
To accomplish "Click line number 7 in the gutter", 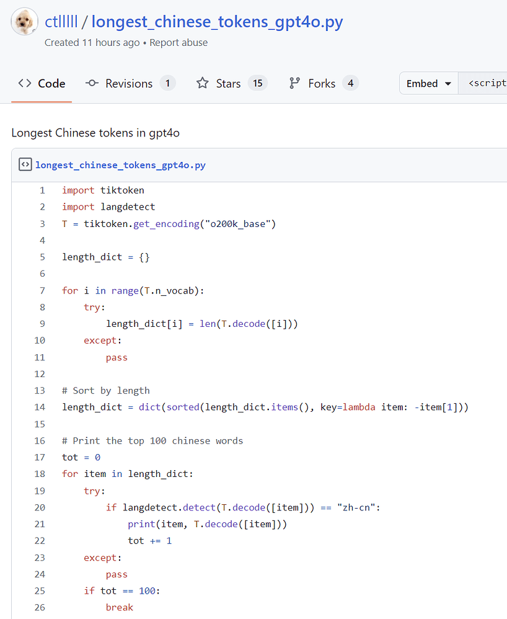I will (42, 290).
